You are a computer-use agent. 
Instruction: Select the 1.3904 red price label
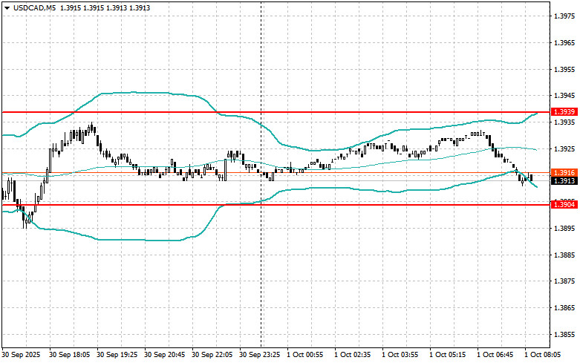[x=564, y=204]
